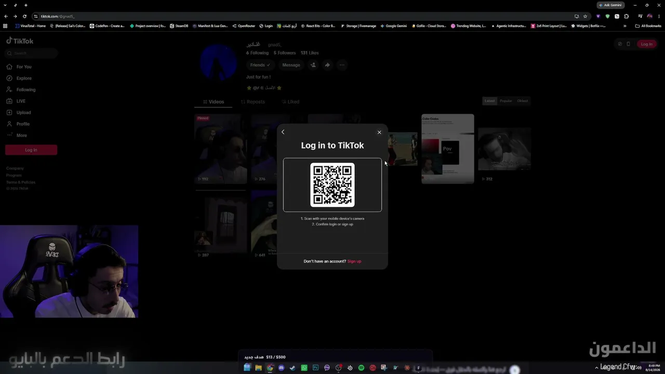Click the red Log in sidebar button
Screen dimensions: 665x374
click(31, 150)
